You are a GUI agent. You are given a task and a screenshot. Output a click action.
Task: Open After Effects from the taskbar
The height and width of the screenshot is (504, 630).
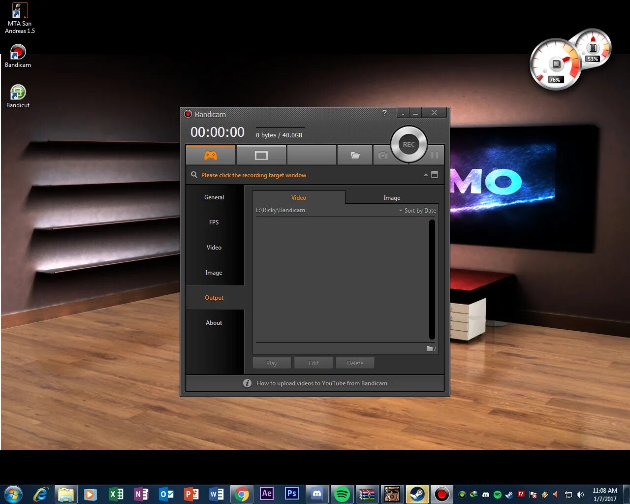(x=267, y=494)
